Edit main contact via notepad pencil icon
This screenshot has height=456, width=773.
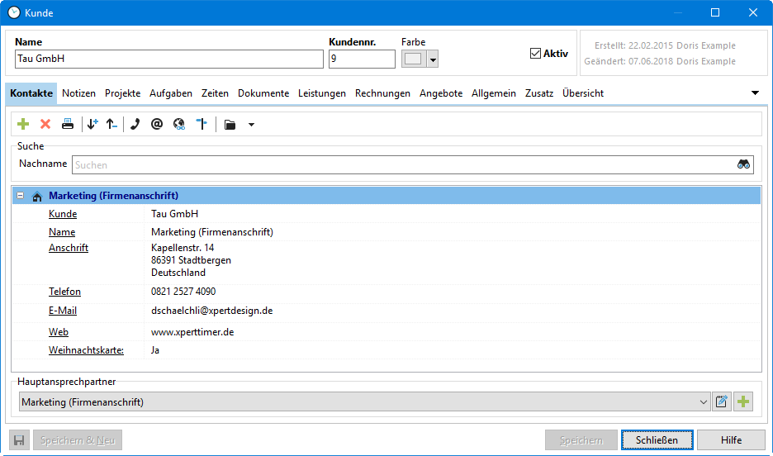(722, 402)
